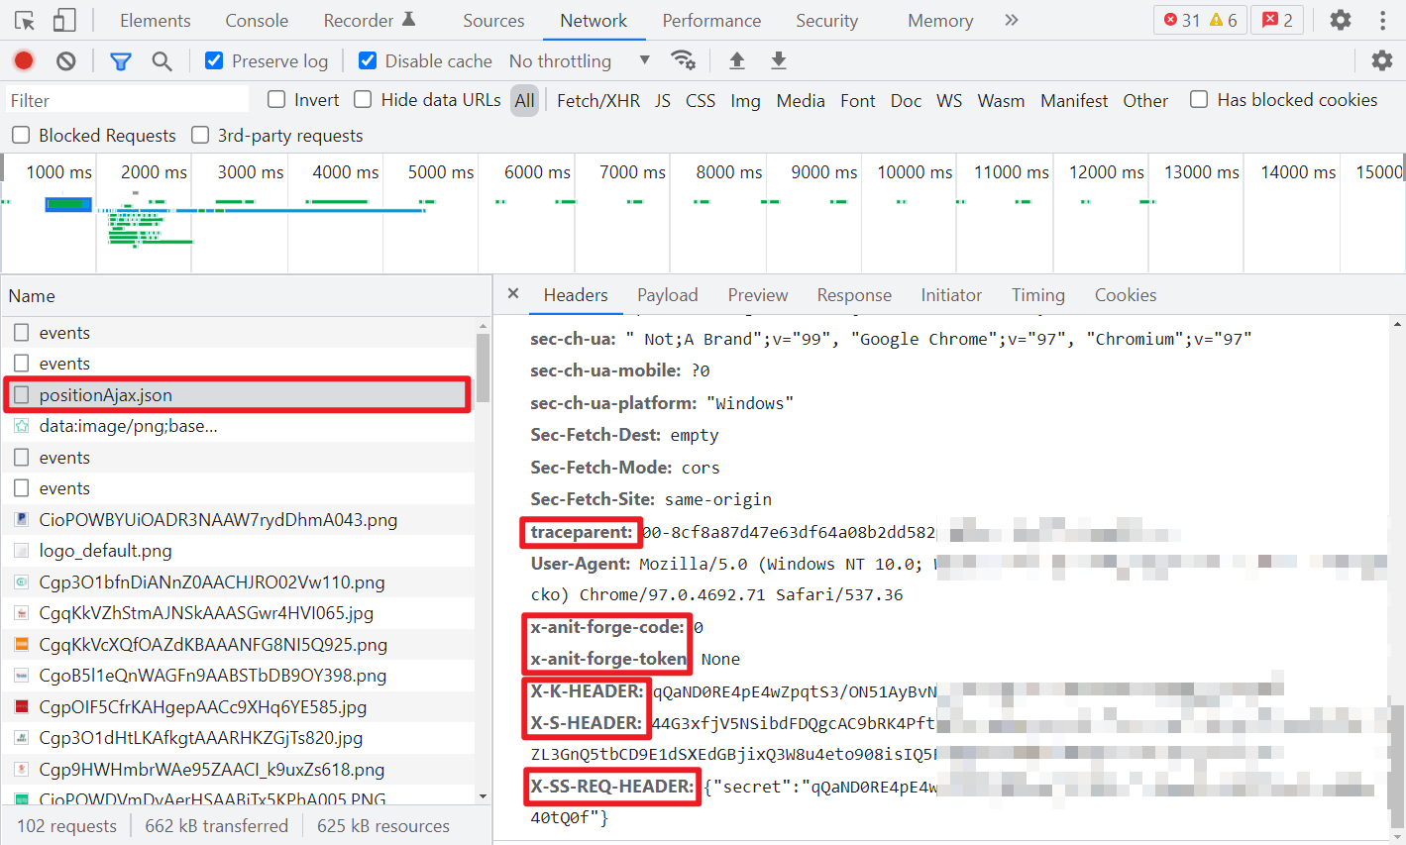Open the DevTools settings gear

click(1341, 20)
